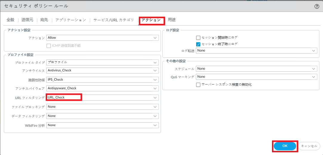Toggle disable server response inspection checkbox
The width and height of the screenshot is (323, 155).
tap(198, 85)
